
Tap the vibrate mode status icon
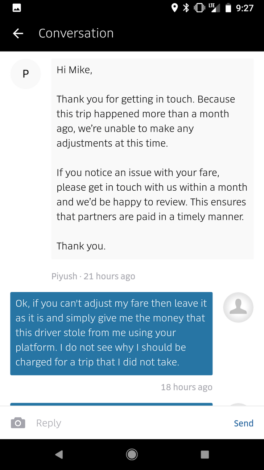click(198, 8)
